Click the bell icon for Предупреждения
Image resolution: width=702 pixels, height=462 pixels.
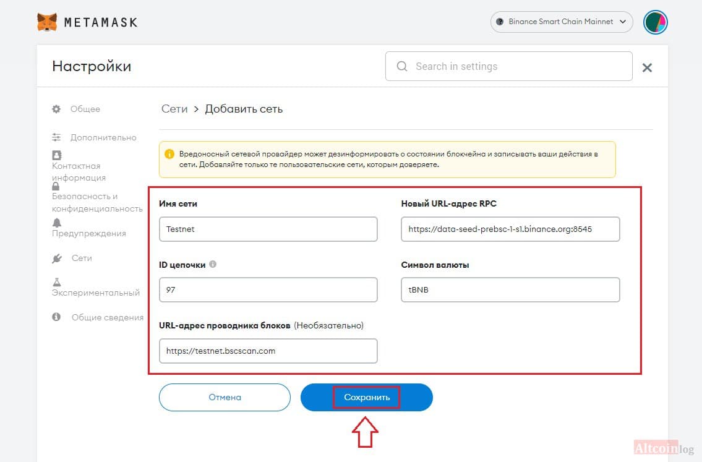pos(57,223)
